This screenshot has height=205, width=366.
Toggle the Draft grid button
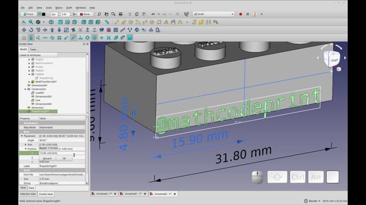(x=24, y=38)
